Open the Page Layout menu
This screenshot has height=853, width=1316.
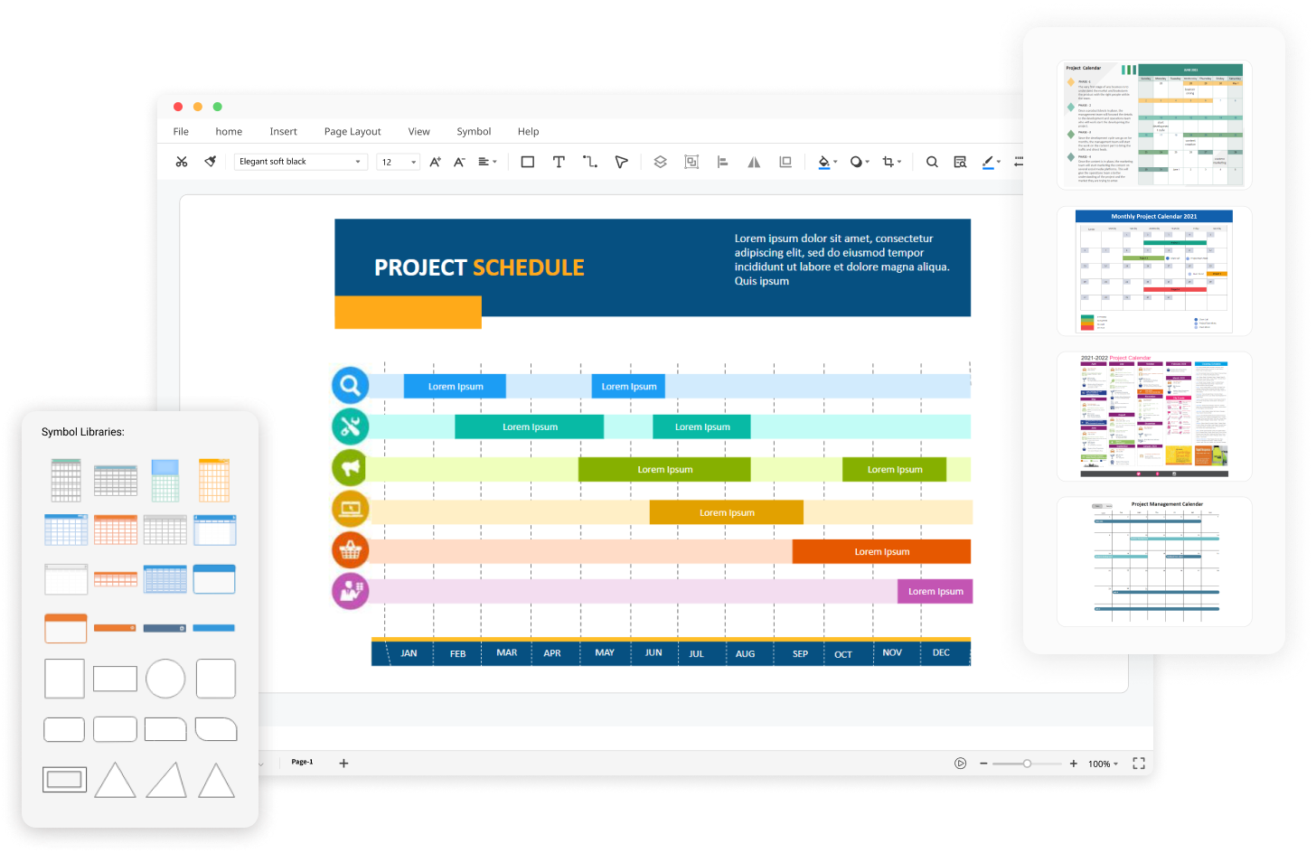[x=352, y=132]
